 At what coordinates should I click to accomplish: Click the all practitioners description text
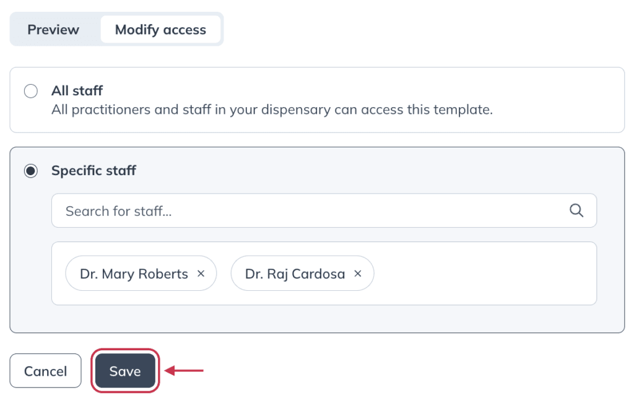[x=272, y=110]
